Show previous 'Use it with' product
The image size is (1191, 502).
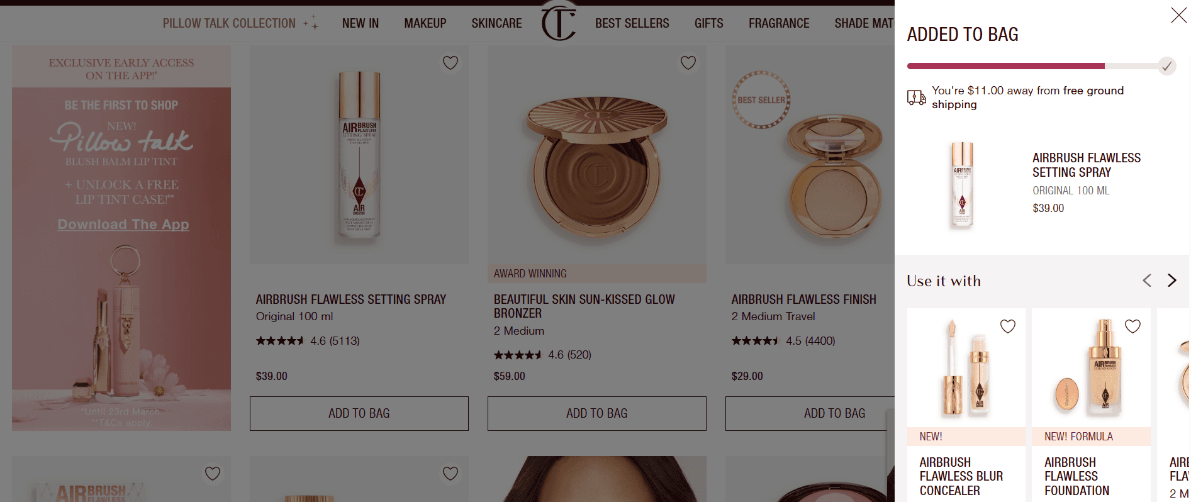[1147, 281]
